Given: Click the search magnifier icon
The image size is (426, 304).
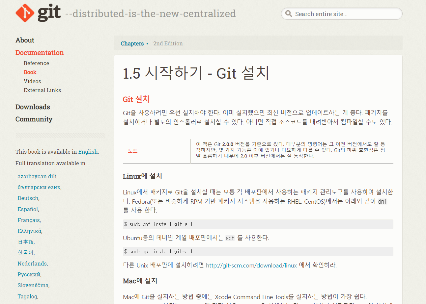Looking at the screenshot, I should point(289,14).
